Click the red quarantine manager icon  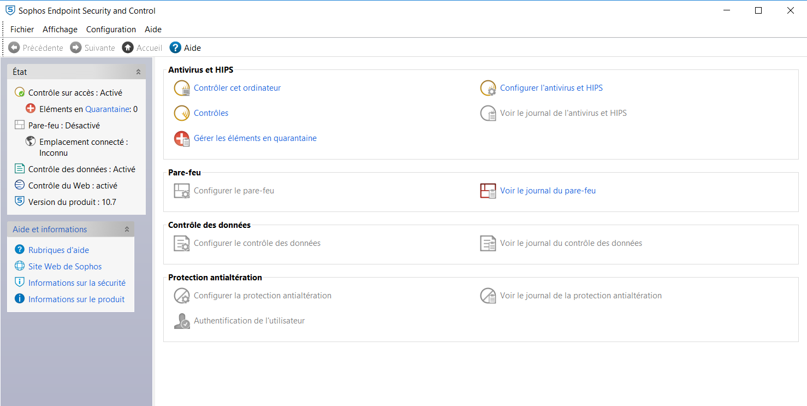(x=182, y=139)
